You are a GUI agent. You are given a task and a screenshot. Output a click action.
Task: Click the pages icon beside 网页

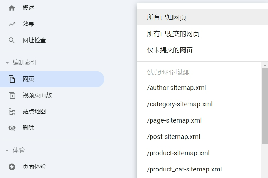point(12,79)
